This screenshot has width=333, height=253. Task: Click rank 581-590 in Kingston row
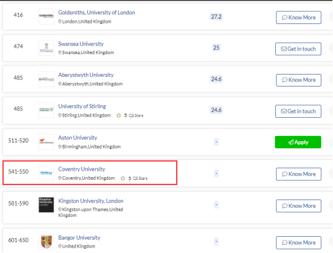pyautogui.click(x=18, y=203)
